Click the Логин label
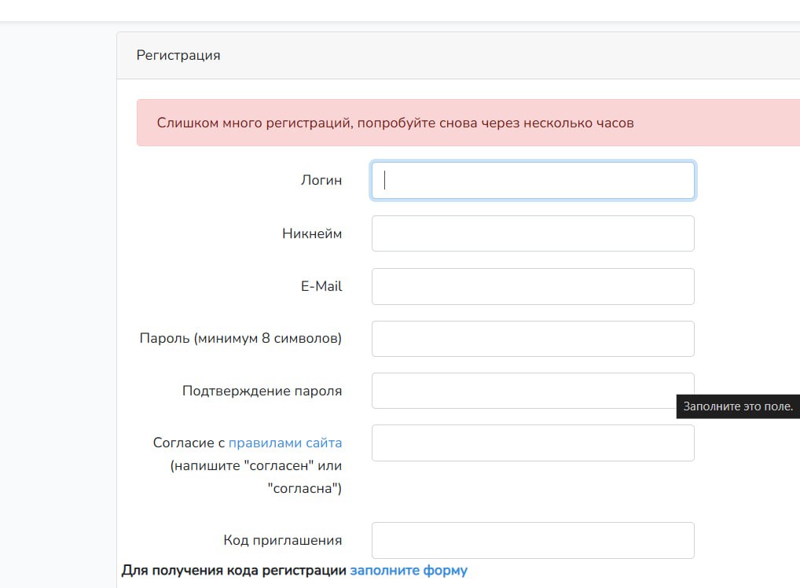This screenshot has width=800, height=588. 321,180
